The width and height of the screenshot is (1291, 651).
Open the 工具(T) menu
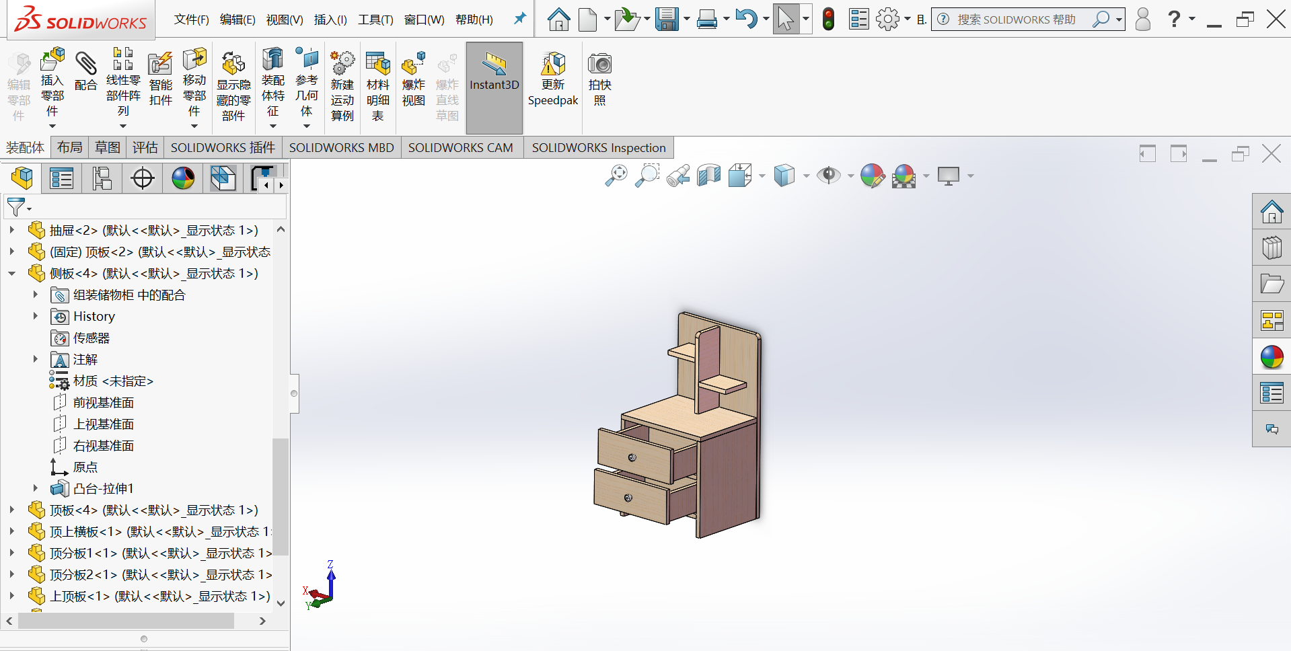[375, 20]
